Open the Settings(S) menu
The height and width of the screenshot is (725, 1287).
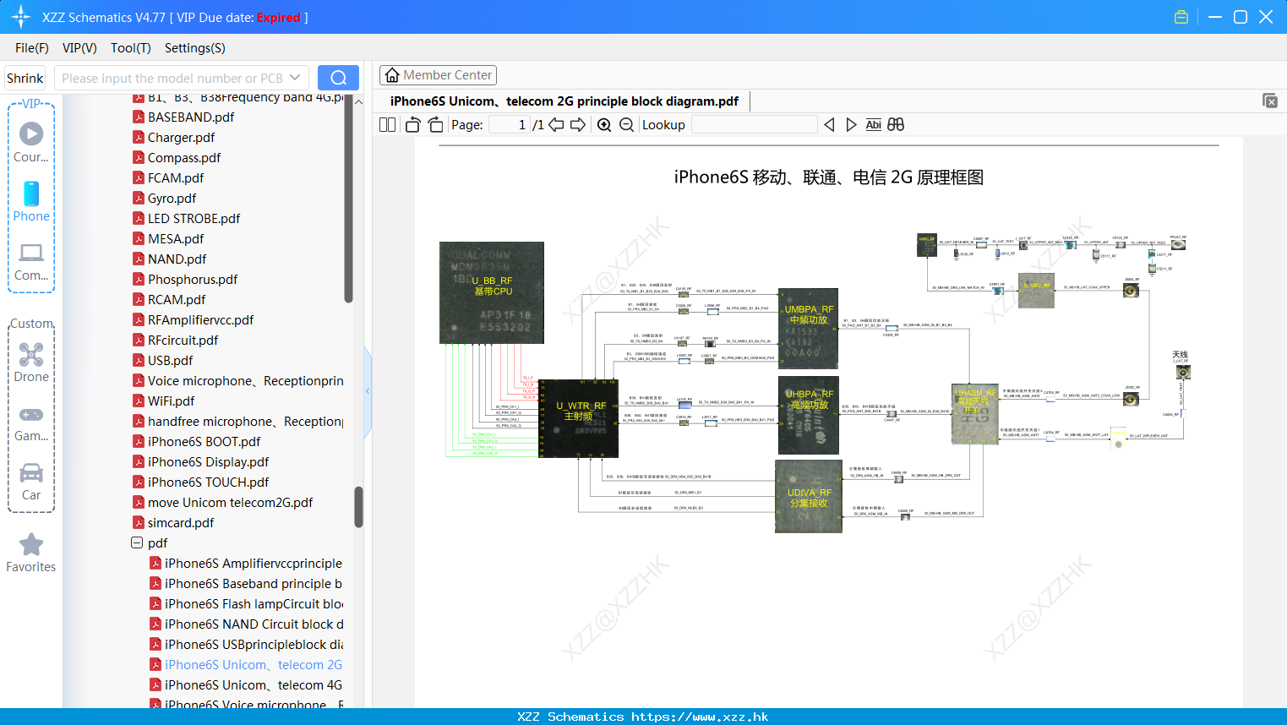pos(195,48)
